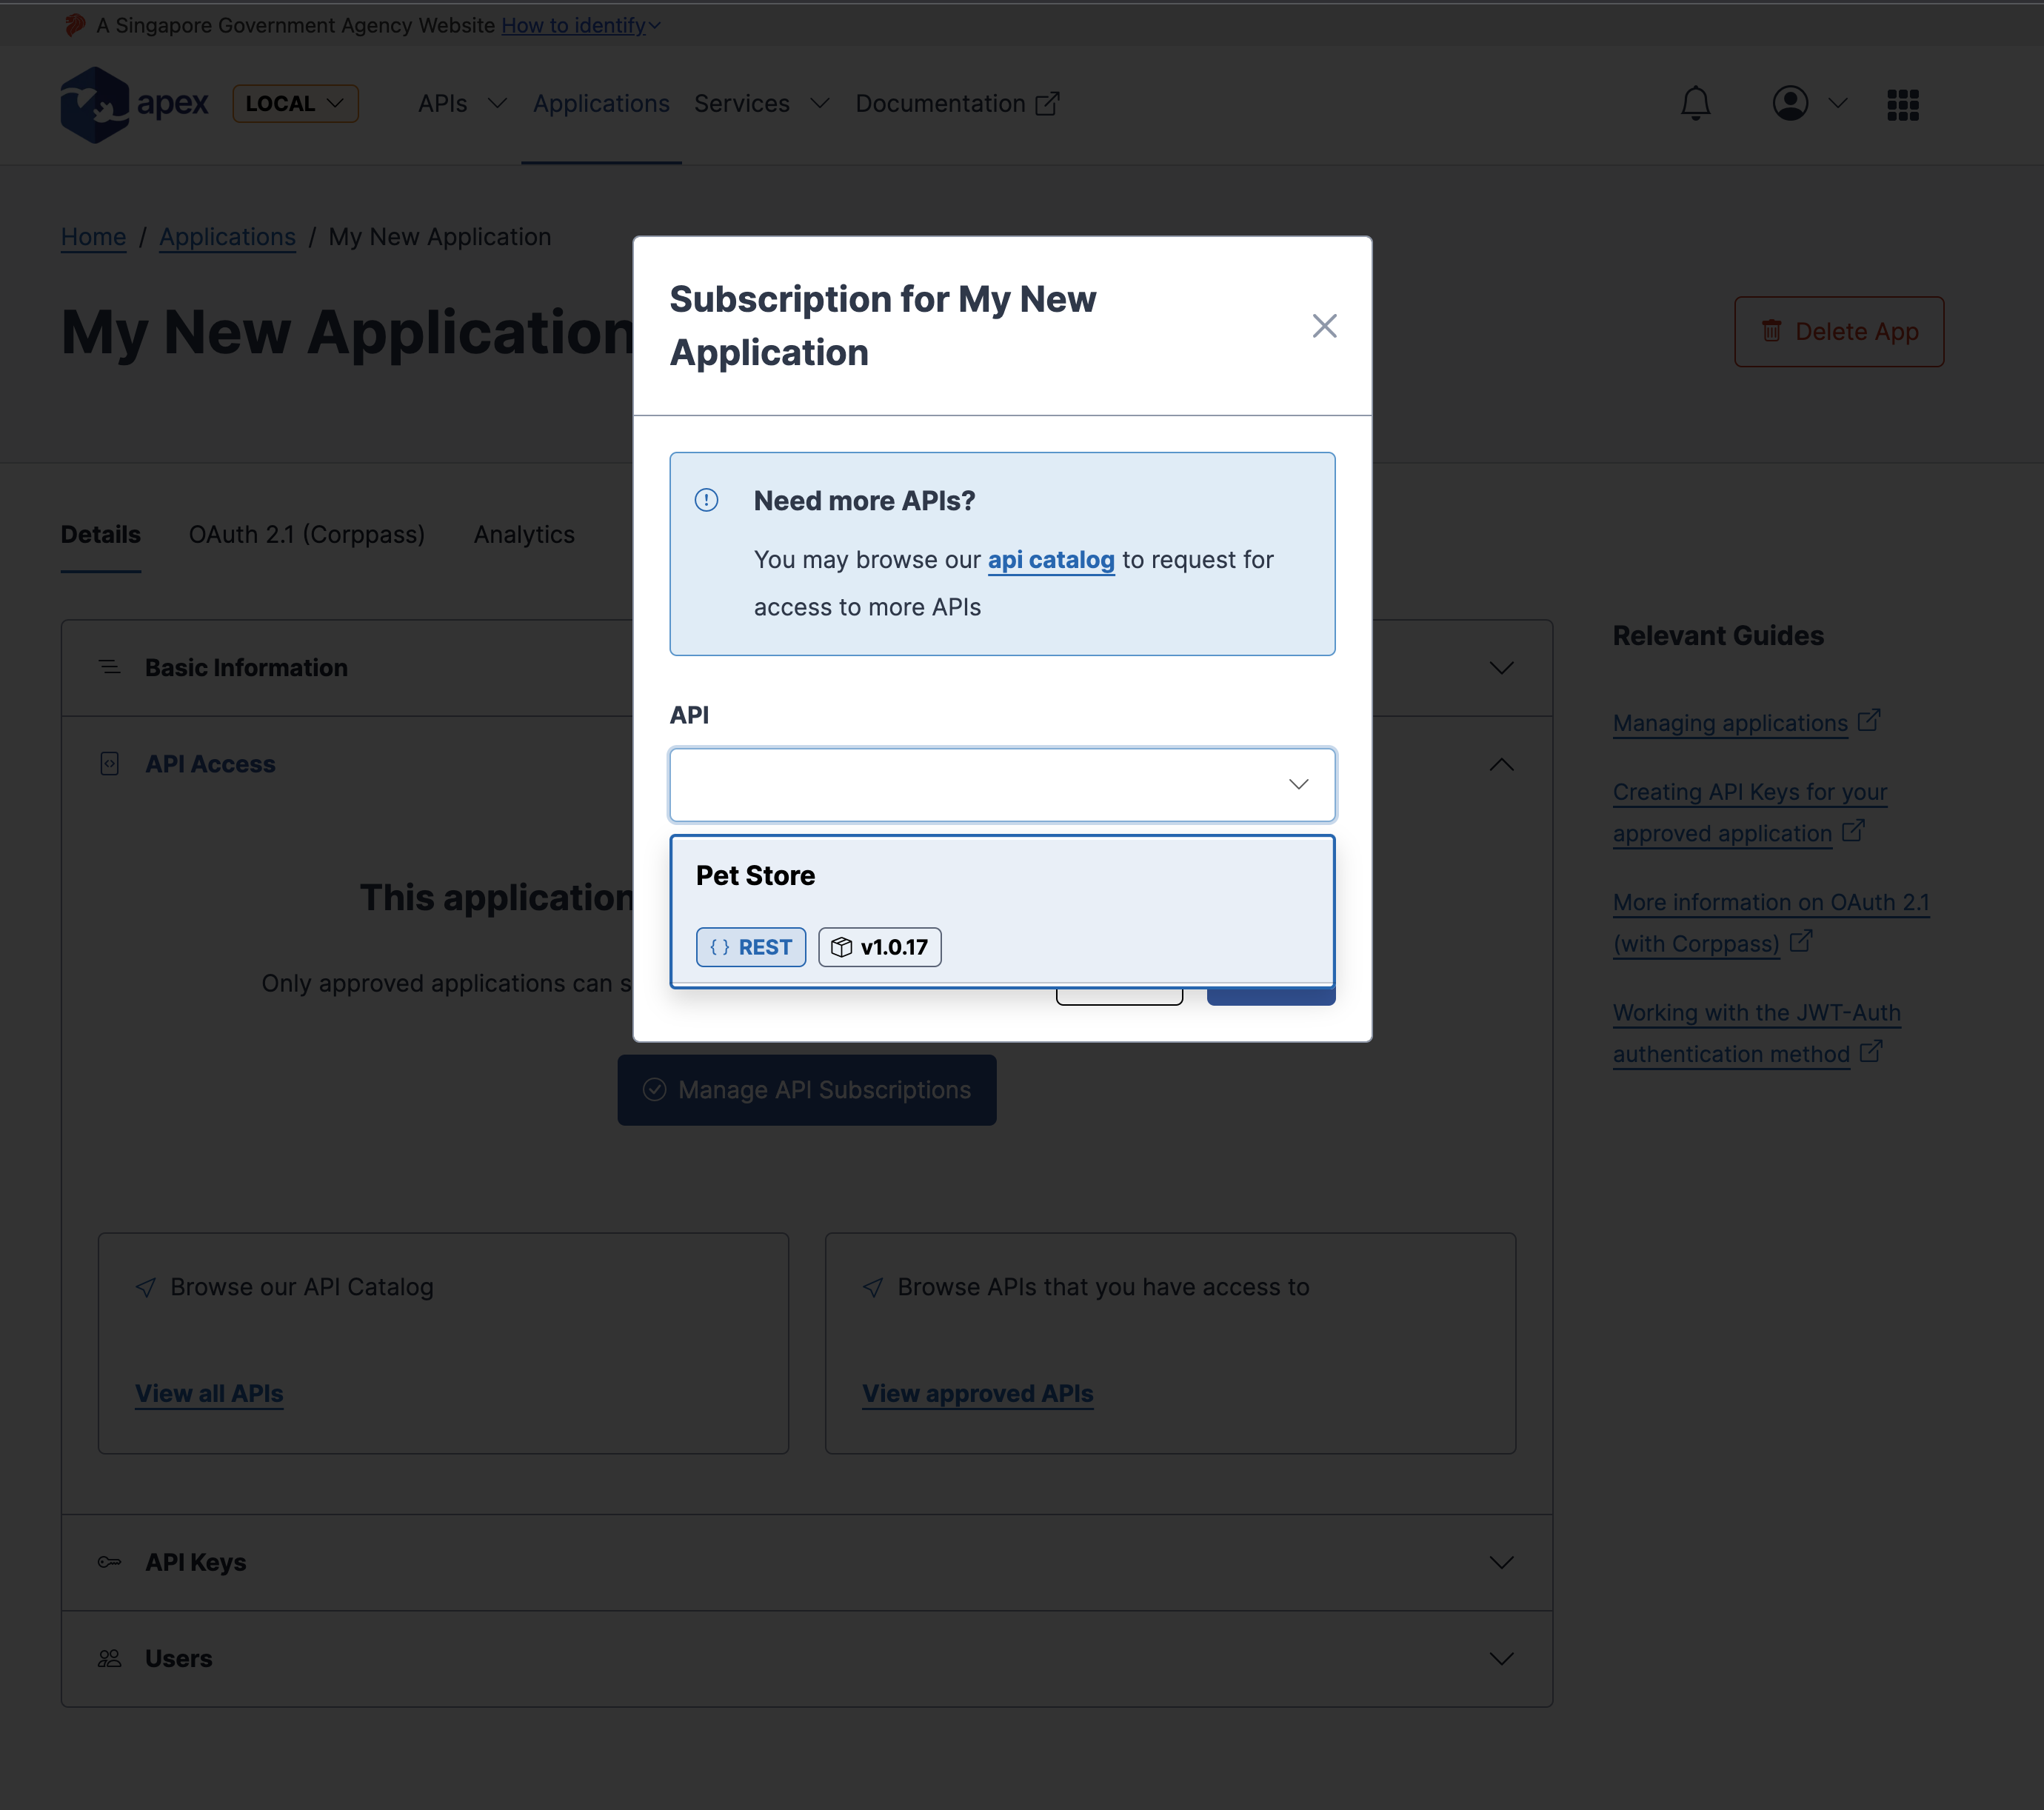Click the apex logo
Screen dimensions: 2044x1810
(x=134, y=103)
